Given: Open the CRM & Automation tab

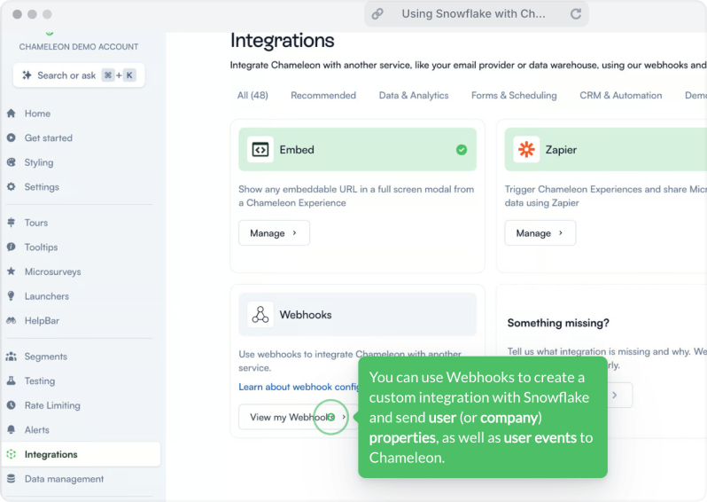Looking at the screenshot, I should coord(621,95).
